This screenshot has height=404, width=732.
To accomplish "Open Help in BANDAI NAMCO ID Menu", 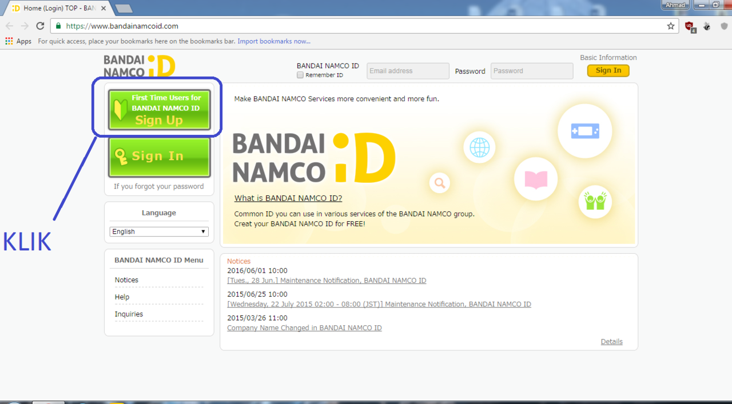I will pyautogui.click(x=122, y=297).
